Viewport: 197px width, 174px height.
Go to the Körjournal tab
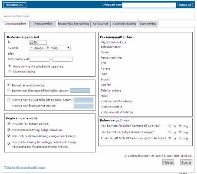100,24
